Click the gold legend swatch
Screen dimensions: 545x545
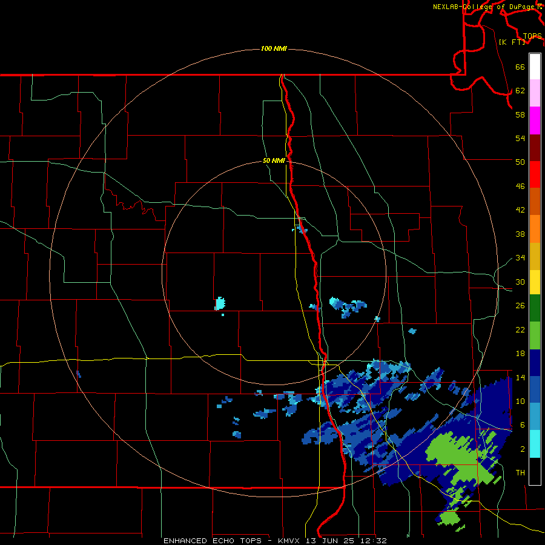click(535, 256)
